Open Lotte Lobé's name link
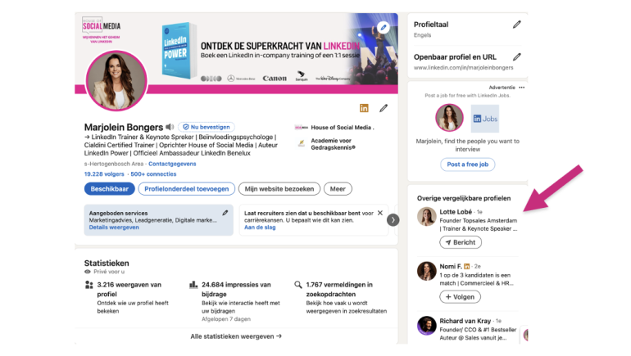Viewport: 631px width, 356px height. pyautogui.click(x=456, y=212)
